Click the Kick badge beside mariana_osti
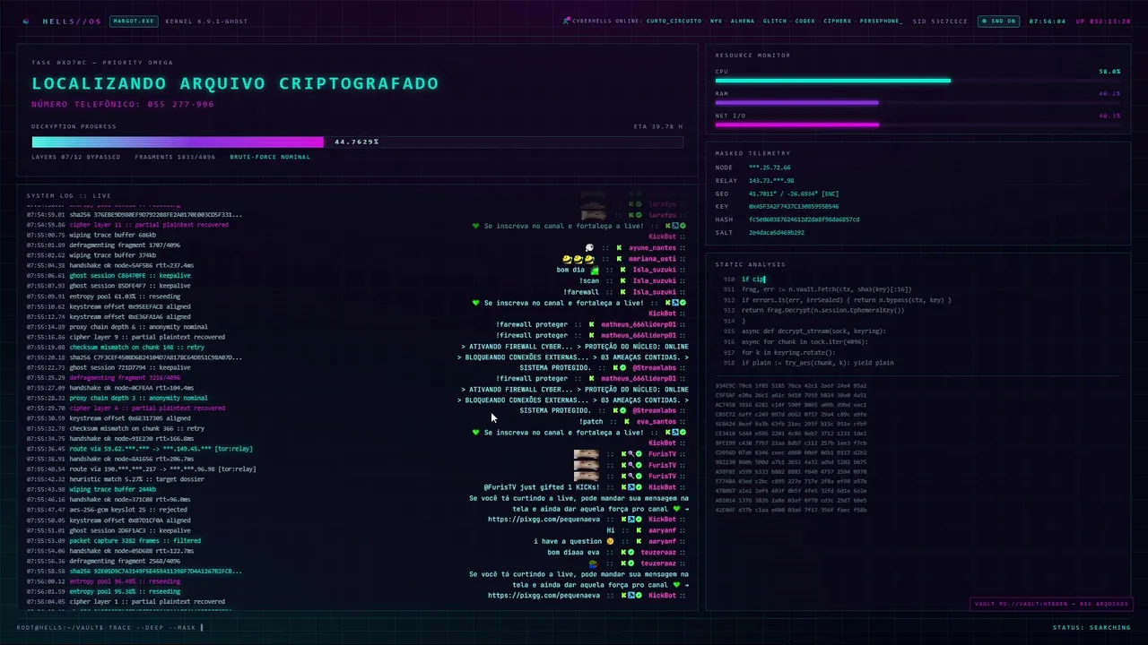The height and width of the screenshot is (645, 1148). pyautogui.click(x=617, y=259)
